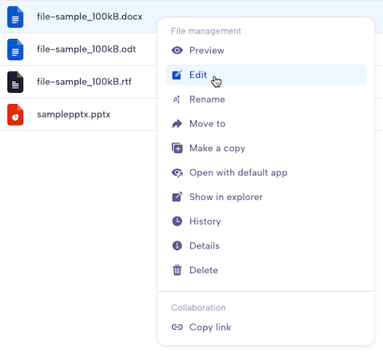Viewport: 383px width, 355px height.
Task: Open the file History entry
Action: coord(266,222)
